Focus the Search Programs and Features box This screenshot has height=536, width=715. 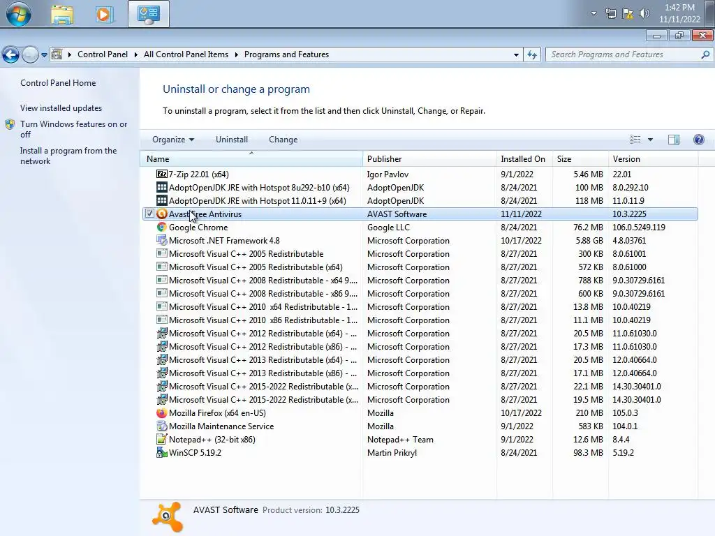click(622, 54)
